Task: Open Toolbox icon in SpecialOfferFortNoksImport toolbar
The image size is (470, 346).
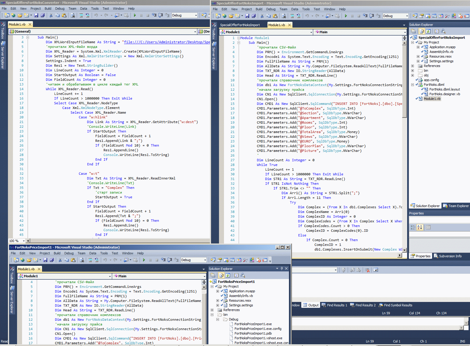Action: [447, 16]
